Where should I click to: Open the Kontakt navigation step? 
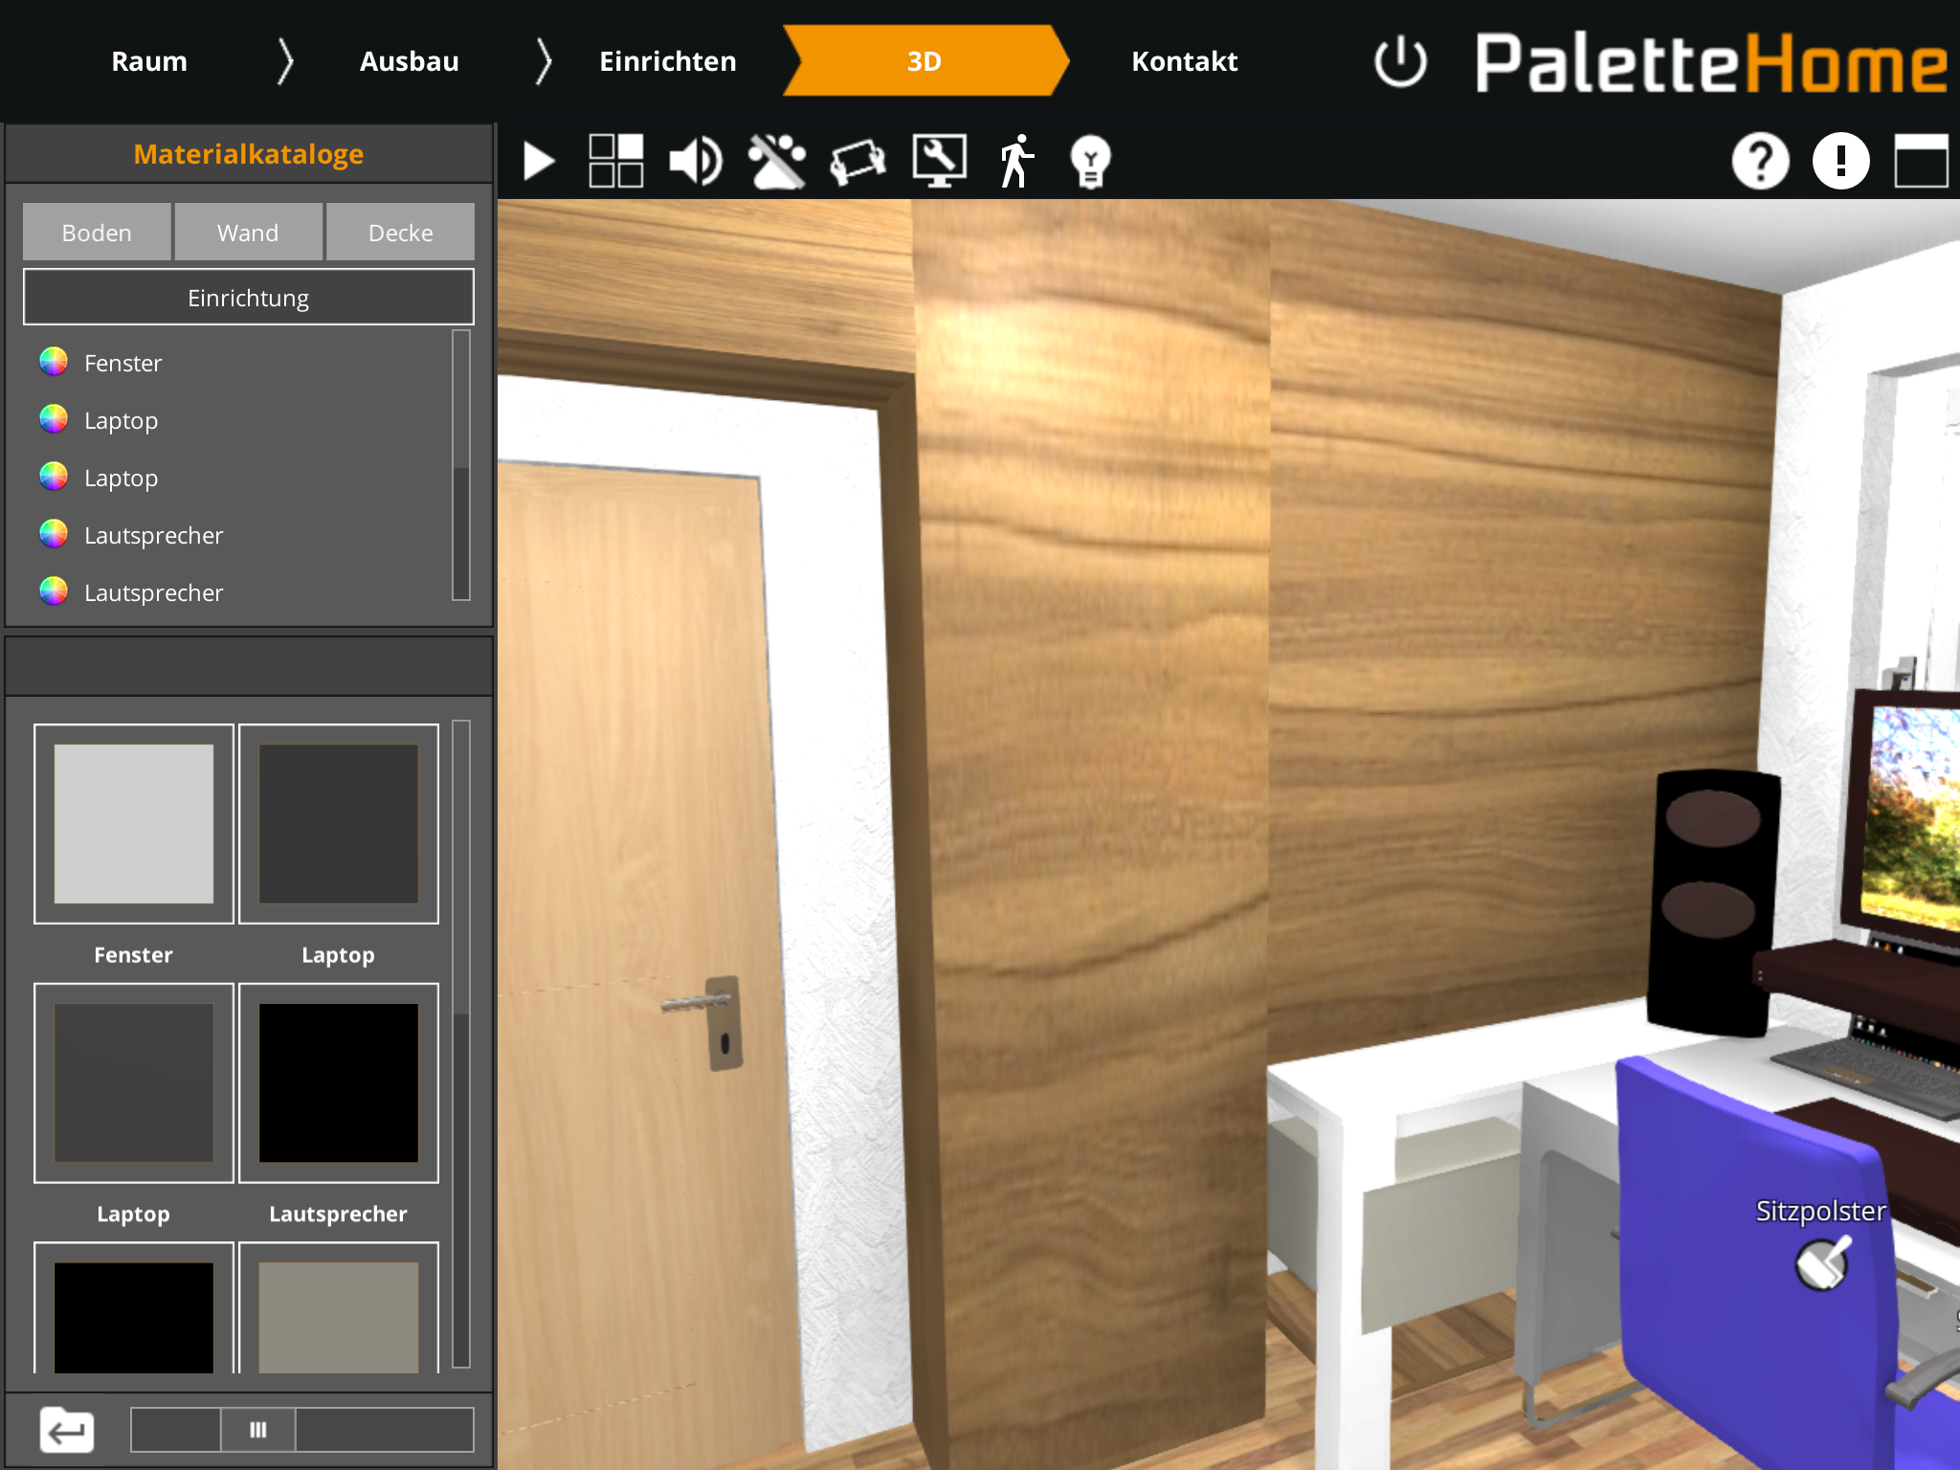pos(1184,62)
